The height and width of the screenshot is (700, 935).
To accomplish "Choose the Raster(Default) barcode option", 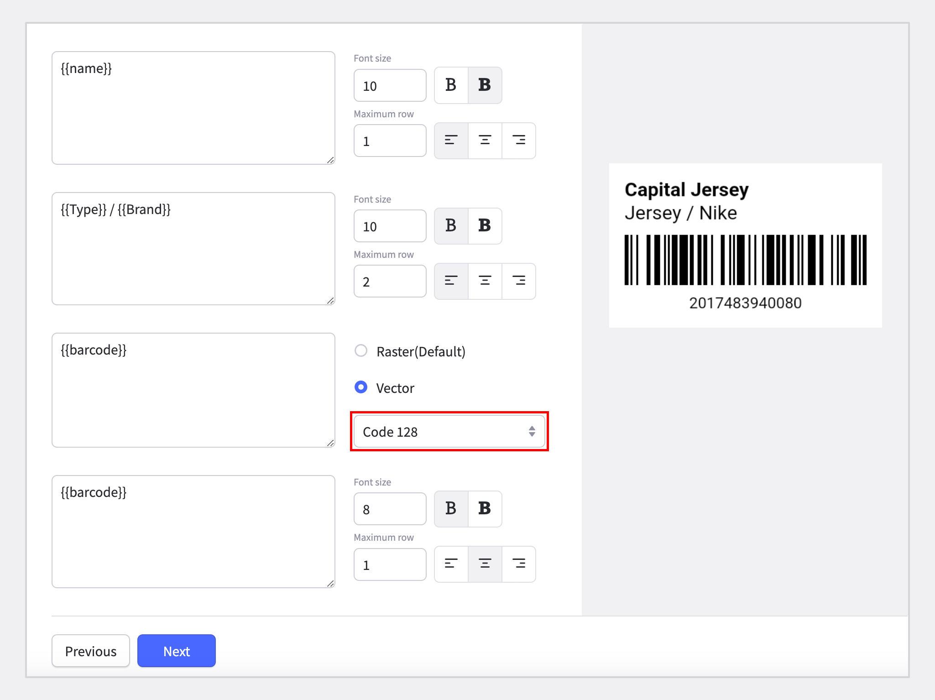I will [361, 351].
